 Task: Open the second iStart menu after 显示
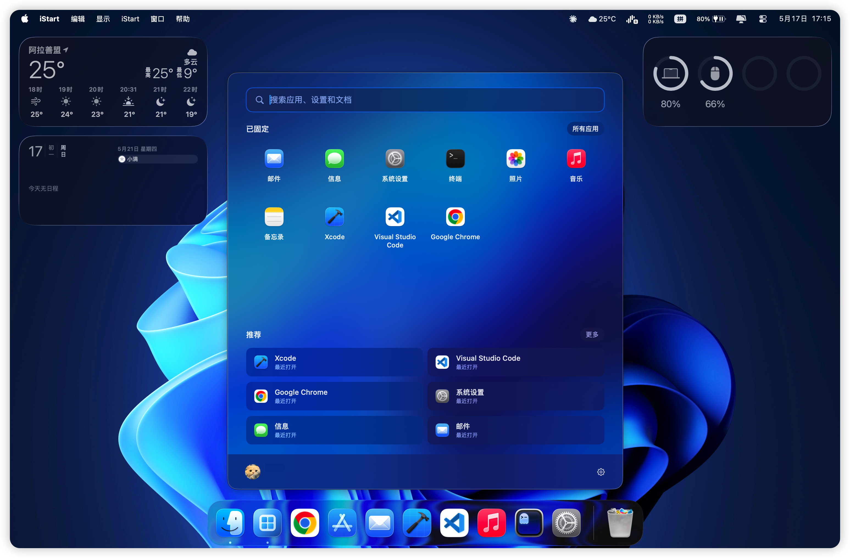[130, 19]
